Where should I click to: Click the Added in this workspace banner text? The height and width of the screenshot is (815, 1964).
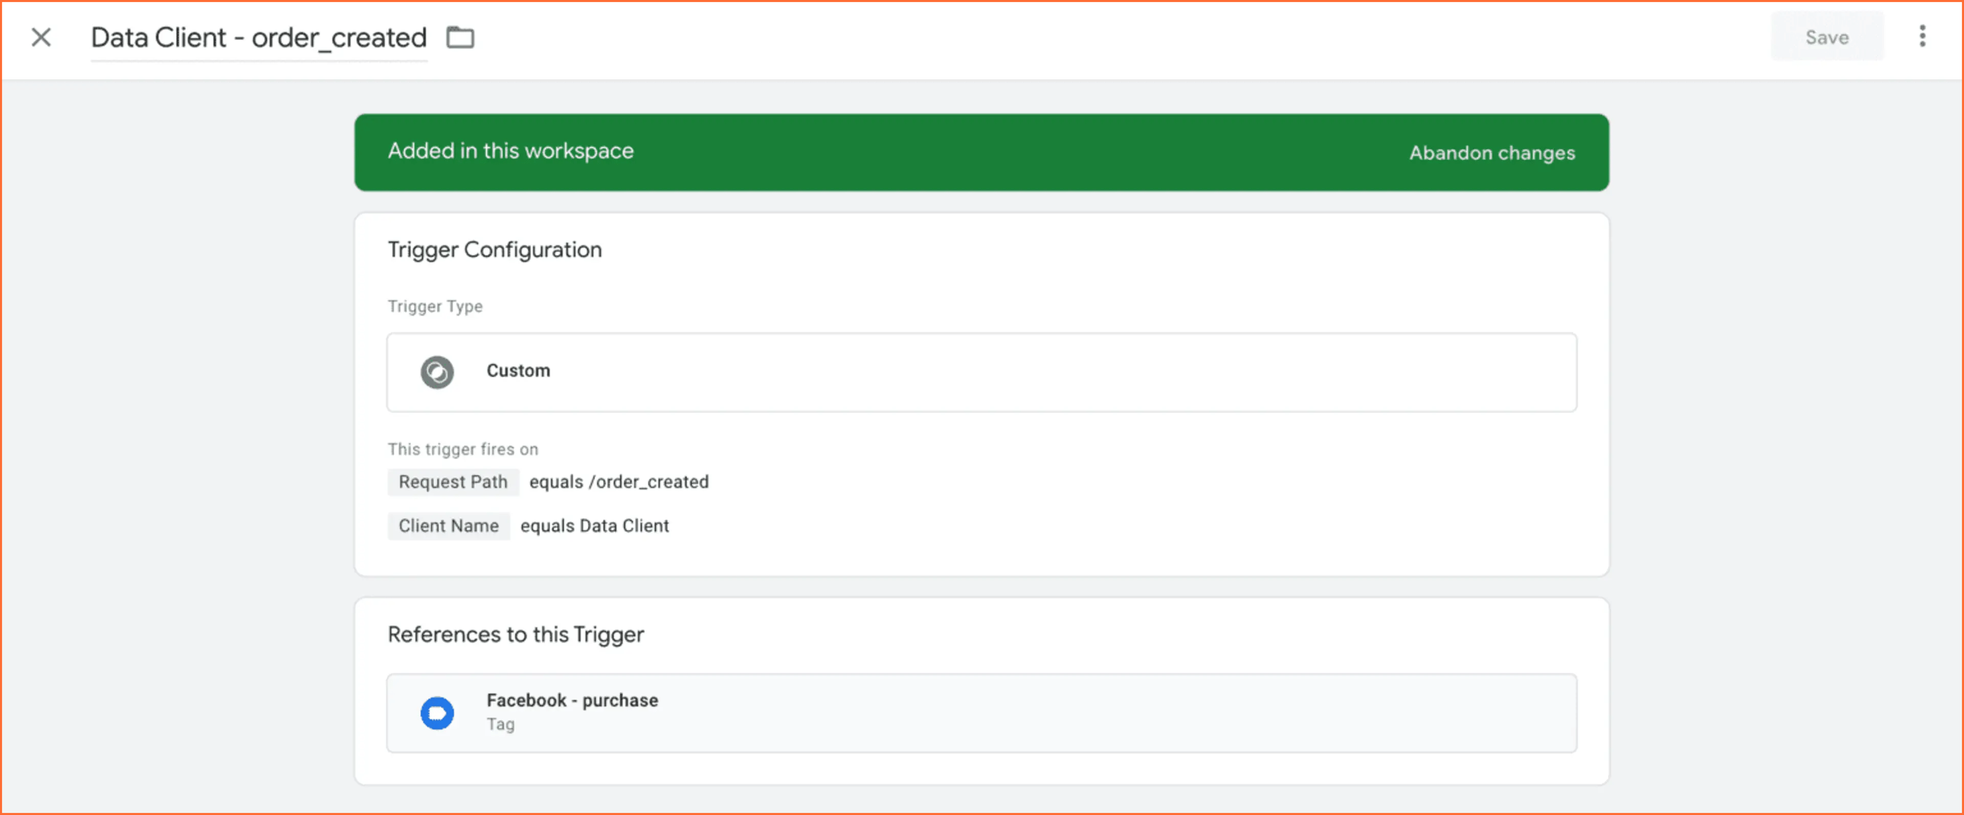(x=511, y=151)
